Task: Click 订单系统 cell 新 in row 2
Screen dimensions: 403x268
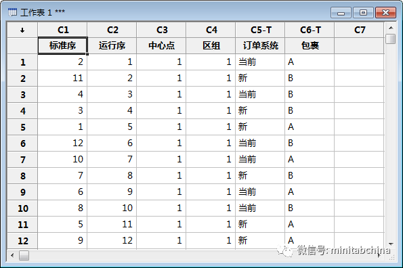Action: [x=260, y=79]
